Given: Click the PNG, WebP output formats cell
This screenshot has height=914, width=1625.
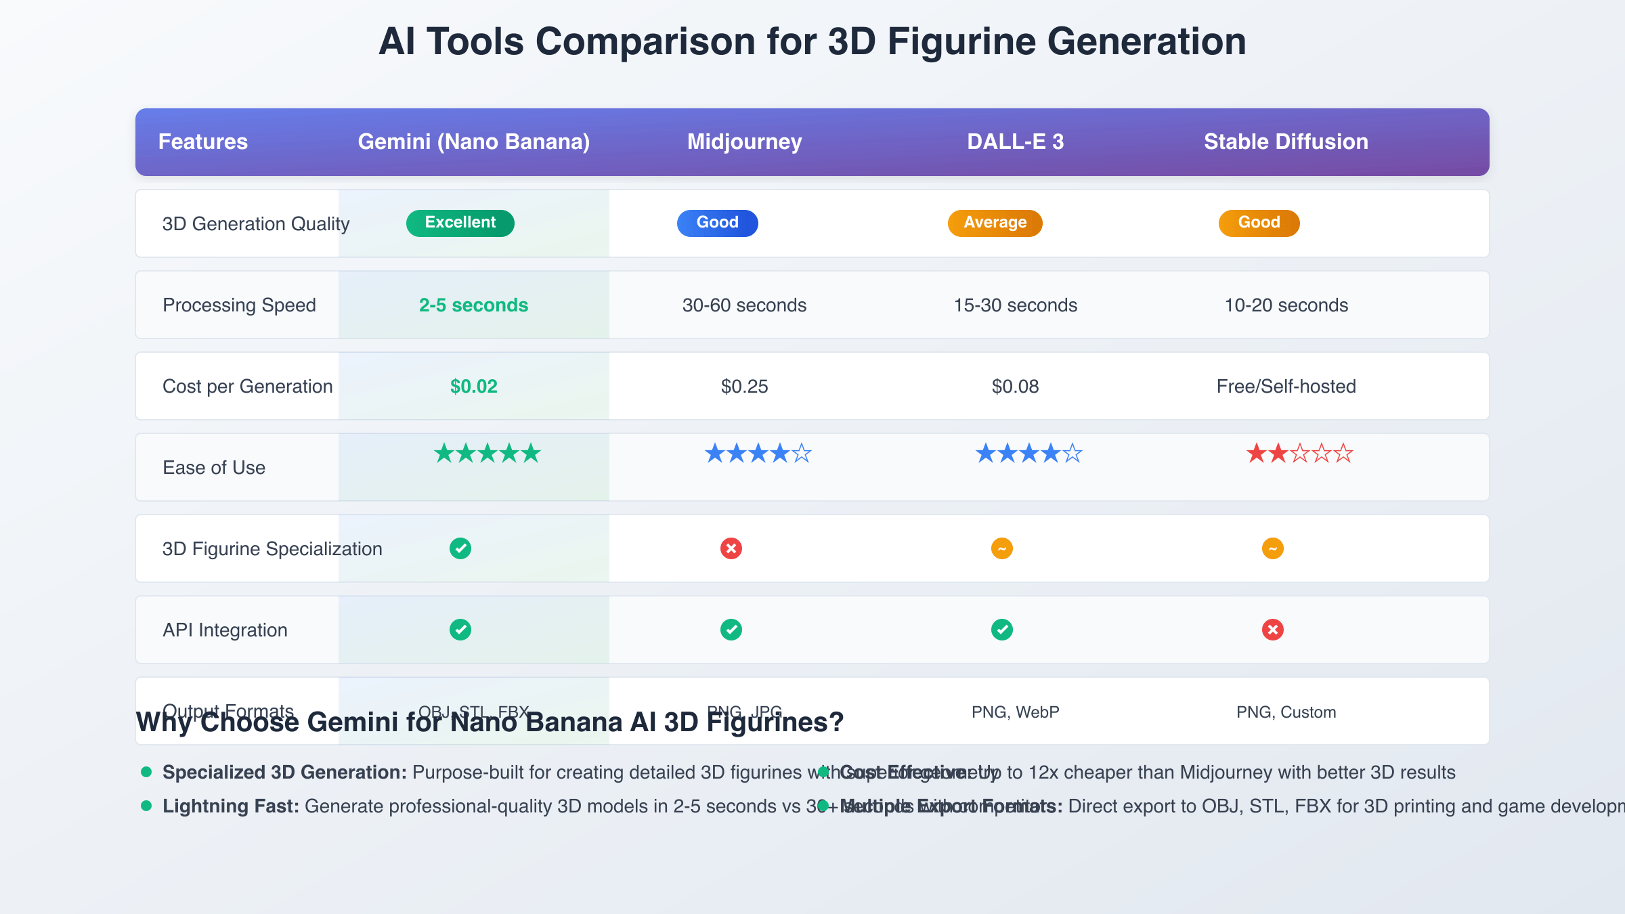Looking at the screenshot, I should coord(1016,712).
